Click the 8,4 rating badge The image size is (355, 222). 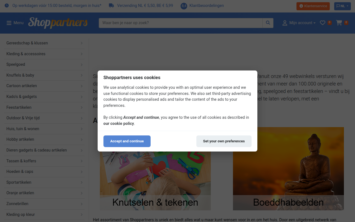click(184, 6)
